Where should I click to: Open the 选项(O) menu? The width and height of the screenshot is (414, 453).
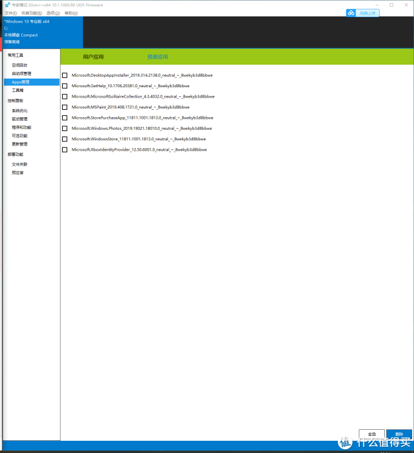pyautogui.click(x=53, y=13)
